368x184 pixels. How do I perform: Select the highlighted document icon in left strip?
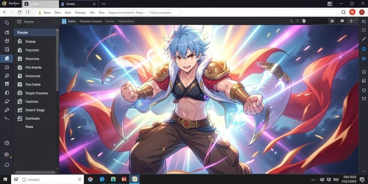coord(7,59)
